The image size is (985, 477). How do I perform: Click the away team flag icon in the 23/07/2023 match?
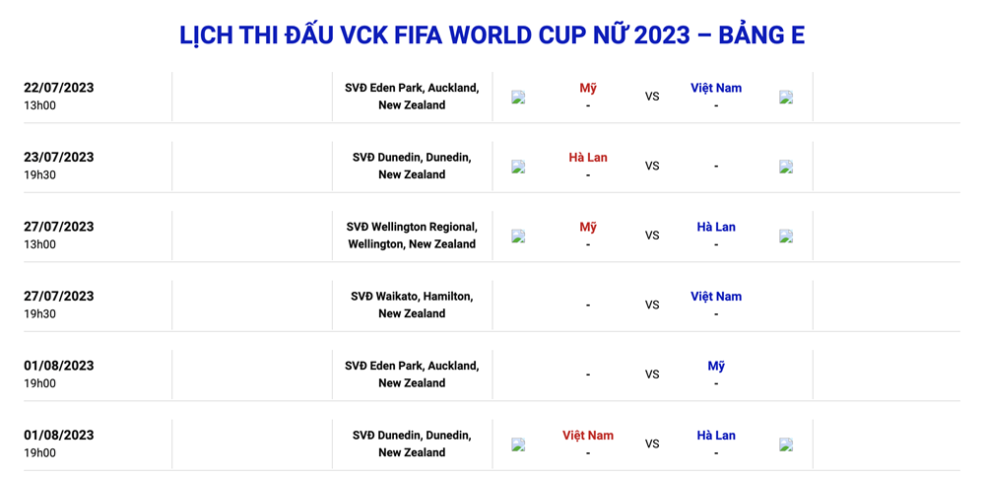point(786,167)
